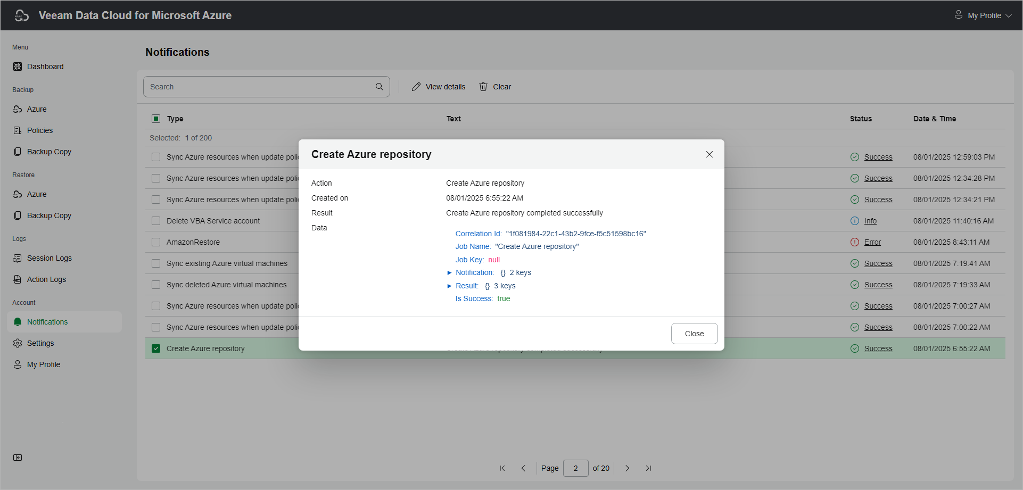Screen dimensions: 1023x490
Task: Close the dialog with X icon
Action: [x=709, y=154]
